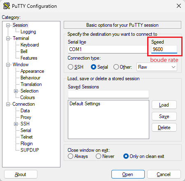The image size is (185, 181).
Task: Collapse the Session tree node
Action: pyautogui.click(x=8, y=25)
